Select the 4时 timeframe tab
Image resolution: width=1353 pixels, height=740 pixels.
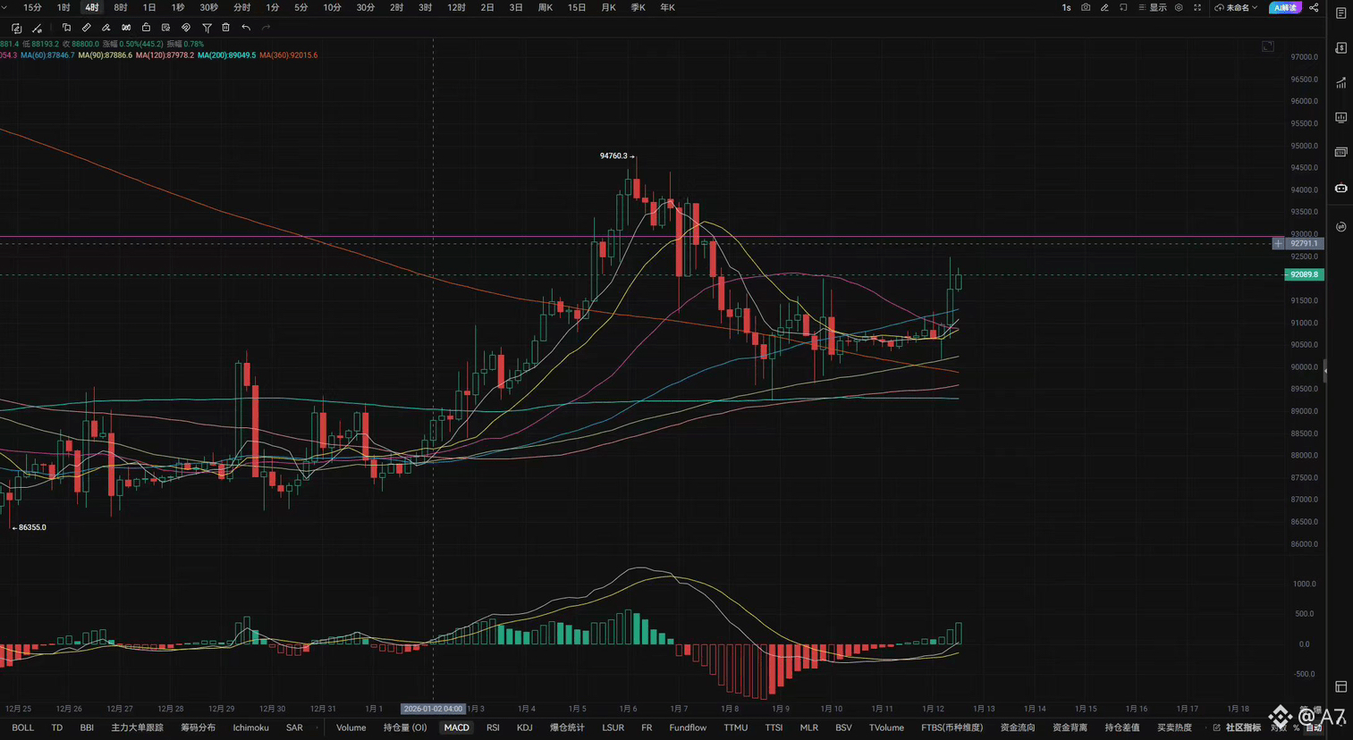(92, 7)
